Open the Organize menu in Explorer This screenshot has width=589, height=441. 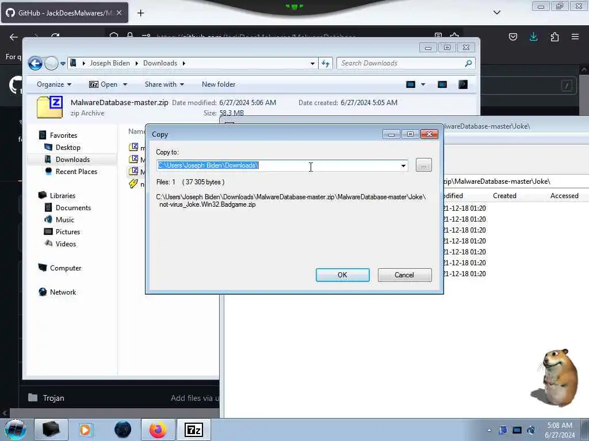pos(53,84)
